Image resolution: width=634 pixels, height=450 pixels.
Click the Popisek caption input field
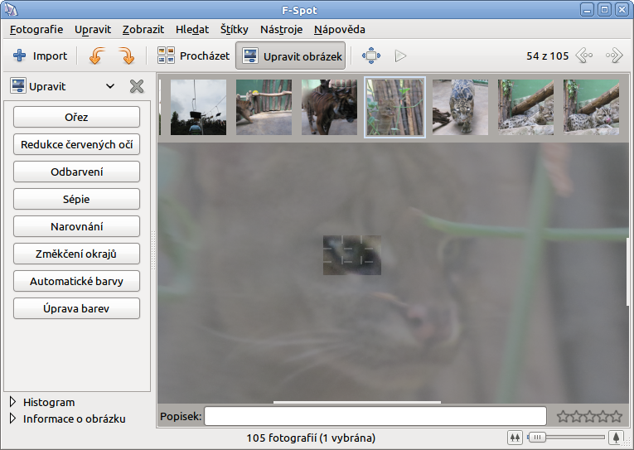click(375, 416)
